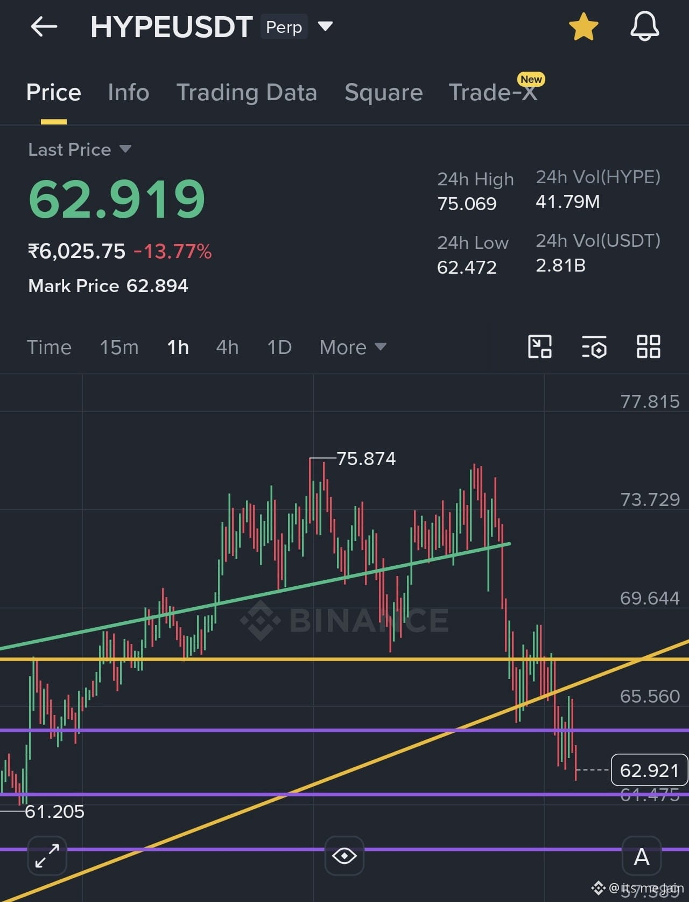Screen dimensions: 689x902
Task: Expand the HYPEUSDT pair selector arrow
Action: tap(325, 26)
